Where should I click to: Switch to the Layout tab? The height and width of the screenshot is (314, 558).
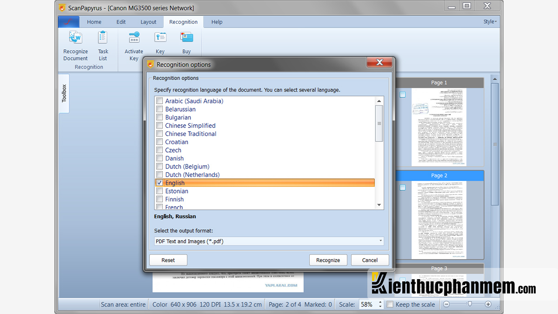coord(148,22)
